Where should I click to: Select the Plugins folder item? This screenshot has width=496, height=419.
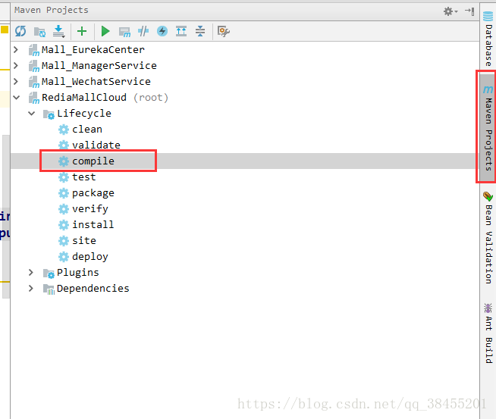tap(78, 272)
